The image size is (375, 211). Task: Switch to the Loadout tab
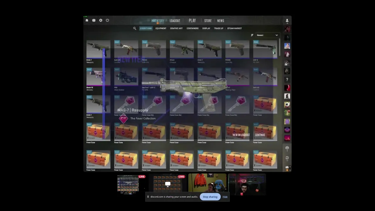tap(175, 21)
